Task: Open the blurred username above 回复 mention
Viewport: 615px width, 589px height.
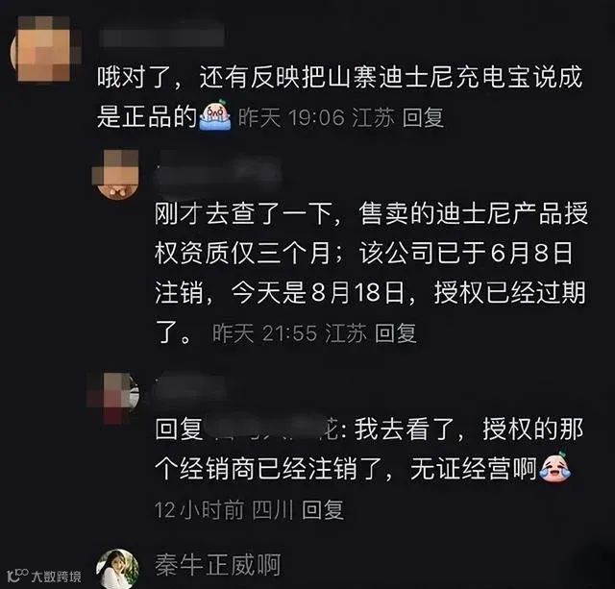Action: pyautogui.click(x=190, y=388)
